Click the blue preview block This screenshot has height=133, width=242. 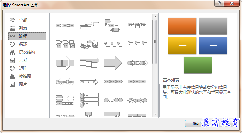point(213,46)
